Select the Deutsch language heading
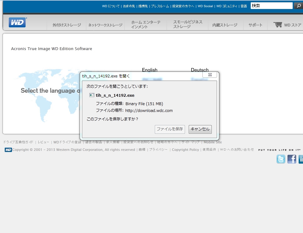Viewport: 303px width, 233px height. (x=200, y=70)
